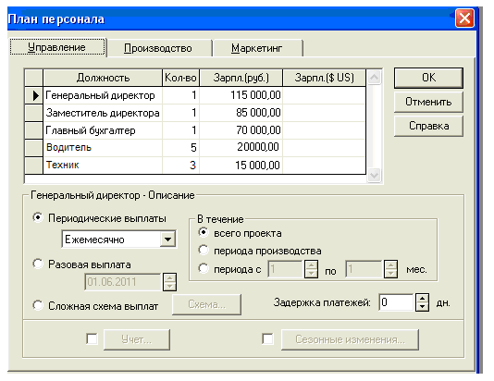
Task: Open help via Справка button
Action: 428,126
